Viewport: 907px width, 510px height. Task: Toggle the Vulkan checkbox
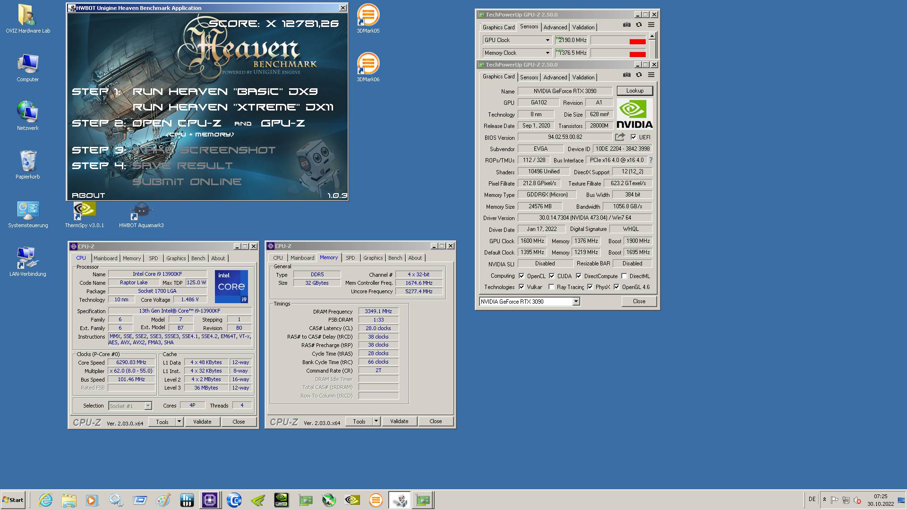click(x=522, y=287)
